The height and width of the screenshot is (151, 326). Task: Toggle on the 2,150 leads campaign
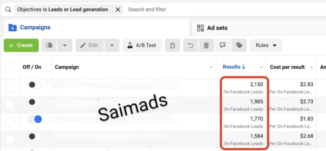[35, 85]
